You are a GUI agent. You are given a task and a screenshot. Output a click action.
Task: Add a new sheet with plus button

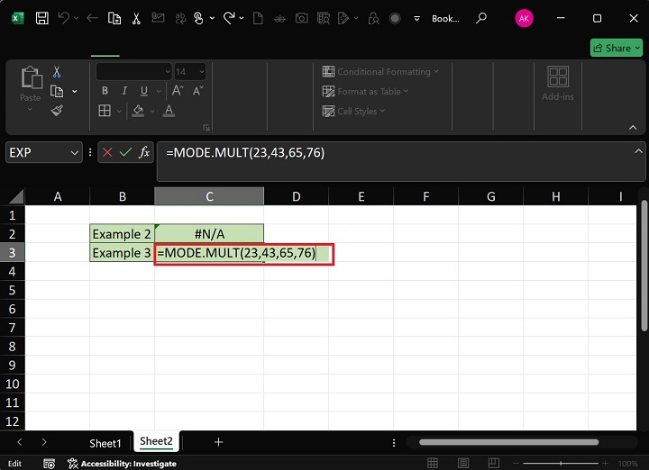[218, 442]
